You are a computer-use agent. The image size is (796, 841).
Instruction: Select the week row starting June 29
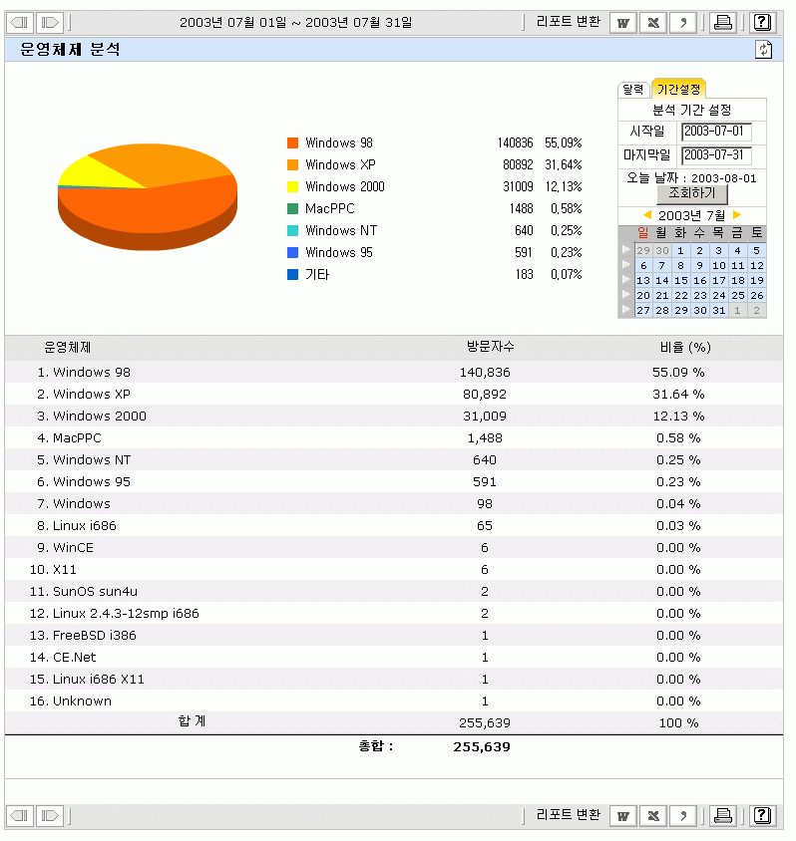click(x=625, y=250)
